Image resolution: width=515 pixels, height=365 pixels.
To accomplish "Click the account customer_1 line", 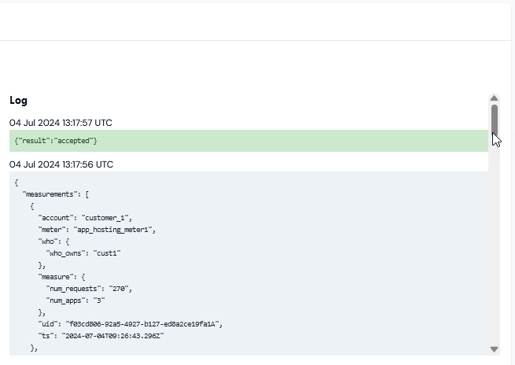I will [x=85, y=218].
